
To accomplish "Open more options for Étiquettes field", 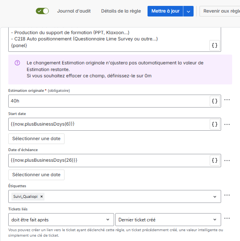I will tap(227, 195).
